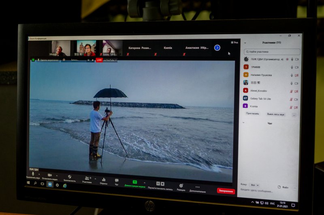
Task: Select Катерина Розан tile
Action: click(x=140, y=48)
